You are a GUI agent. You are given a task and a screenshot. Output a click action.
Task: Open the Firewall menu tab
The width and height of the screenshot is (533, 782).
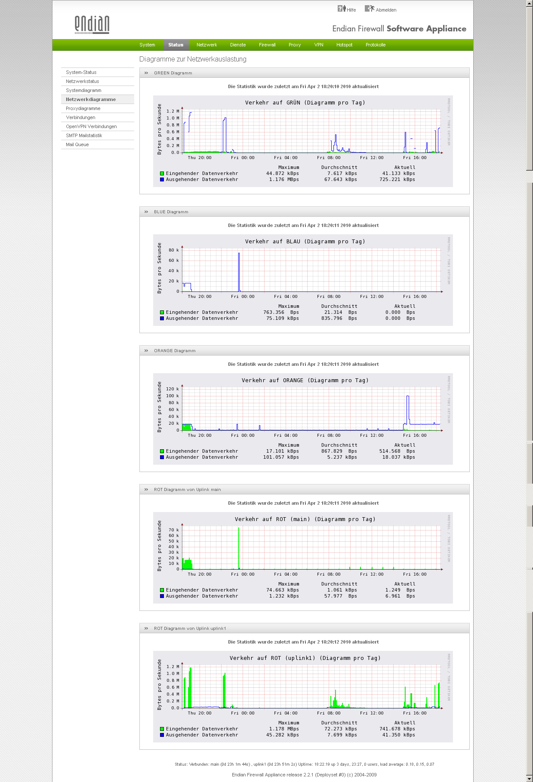267,45
